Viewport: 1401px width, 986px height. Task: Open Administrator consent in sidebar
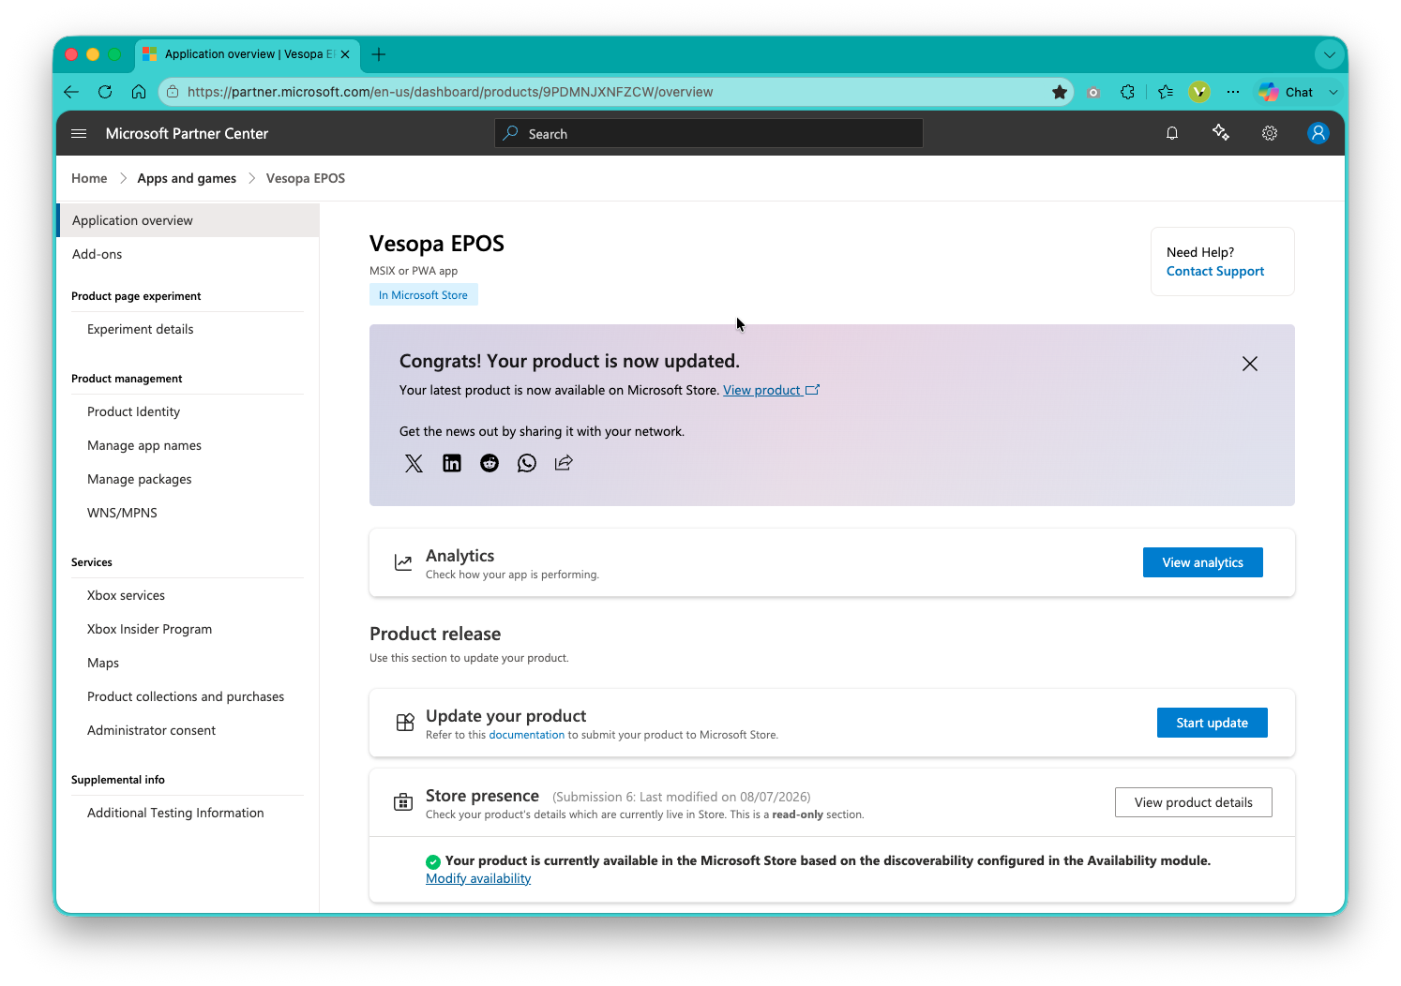(151, 730)
